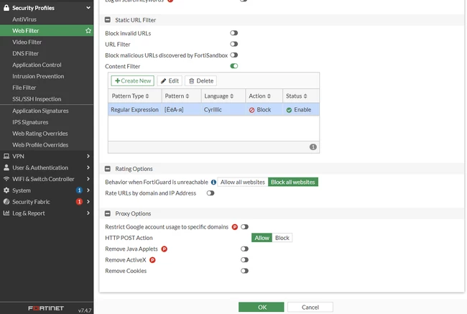Set HTTP POST Action to Block
The height and width of the screenshot is (314, 467).
[282, 238]
